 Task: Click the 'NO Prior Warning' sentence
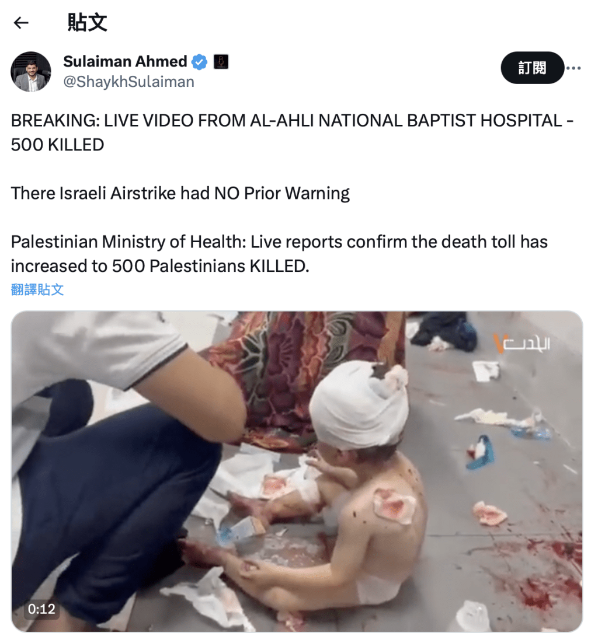(x=180, y=193)
